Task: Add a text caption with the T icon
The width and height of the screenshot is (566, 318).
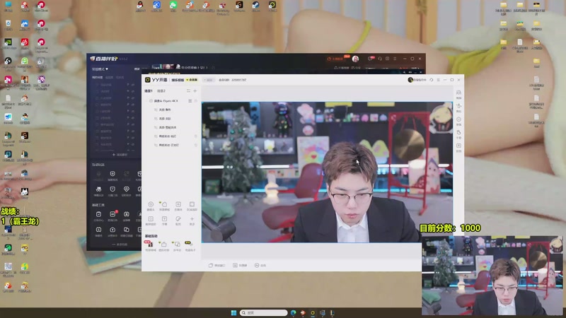Action: pos(164,220)
